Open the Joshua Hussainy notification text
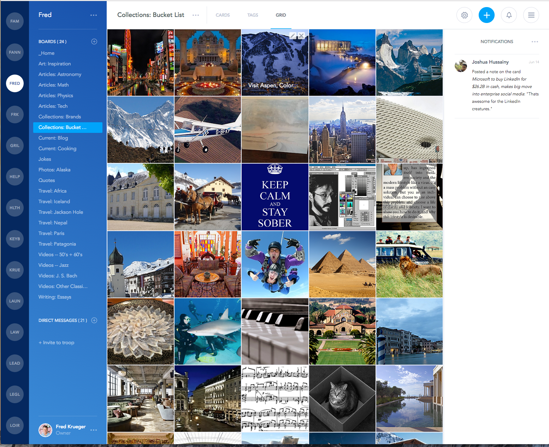 click(x=505, y=90)
